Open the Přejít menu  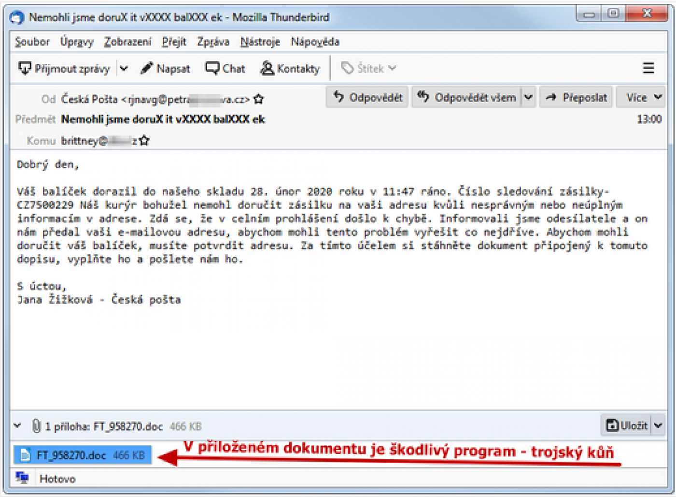[174, 42]
